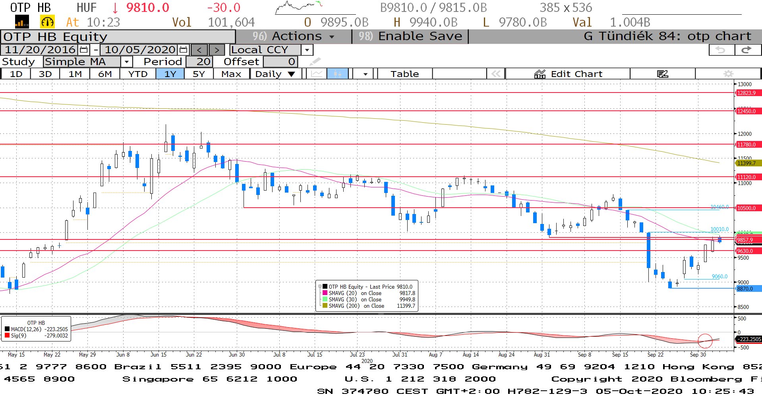This screenshot has height=407, width=762.
Task: Select YTD time range tab
Action: coord(138,74)
